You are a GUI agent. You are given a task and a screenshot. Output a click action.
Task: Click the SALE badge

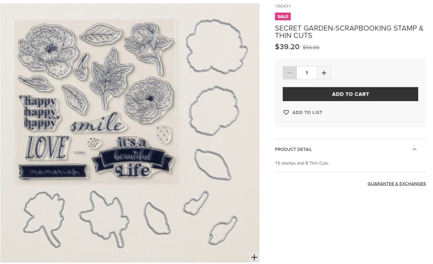282,16
